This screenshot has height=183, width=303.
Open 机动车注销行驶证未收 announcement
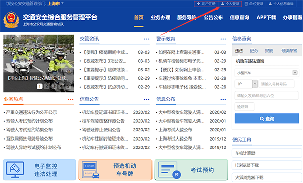105,139
